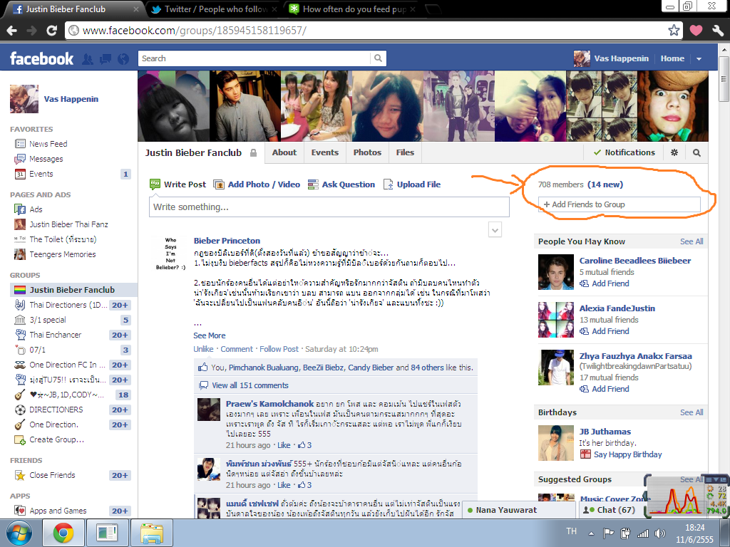Click the browser back arrow

coord(11,31)
